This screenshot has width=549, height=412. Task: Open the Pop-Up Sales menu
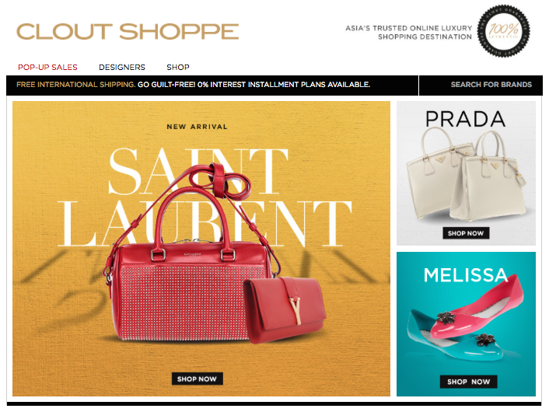coord(47,67)
